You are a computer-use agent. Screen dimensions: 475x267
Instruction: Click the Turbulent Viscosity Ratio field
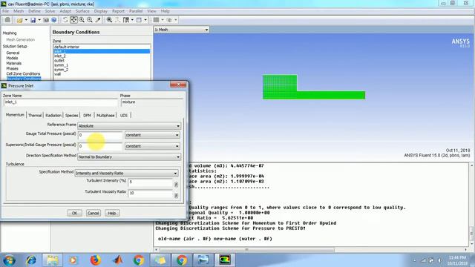[150, 193]
